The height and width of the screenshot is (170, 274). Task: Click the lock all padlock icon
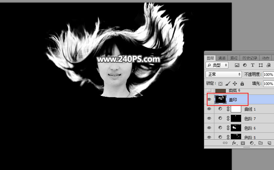242,84
